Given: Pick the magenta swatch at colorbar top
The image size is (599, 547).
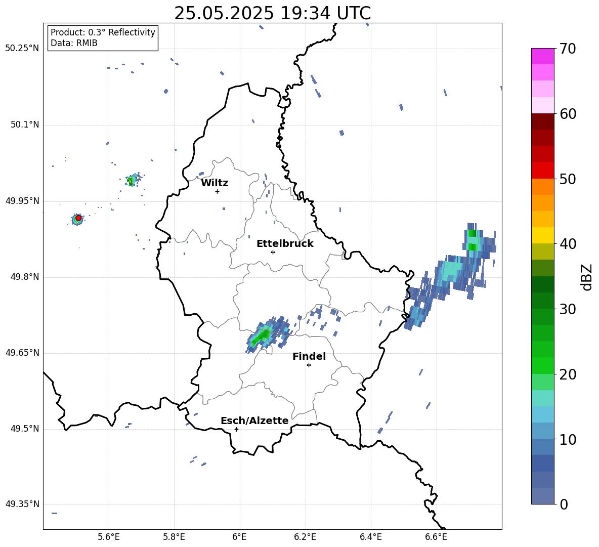Looking at the screenshot, I should click(542, 56).
